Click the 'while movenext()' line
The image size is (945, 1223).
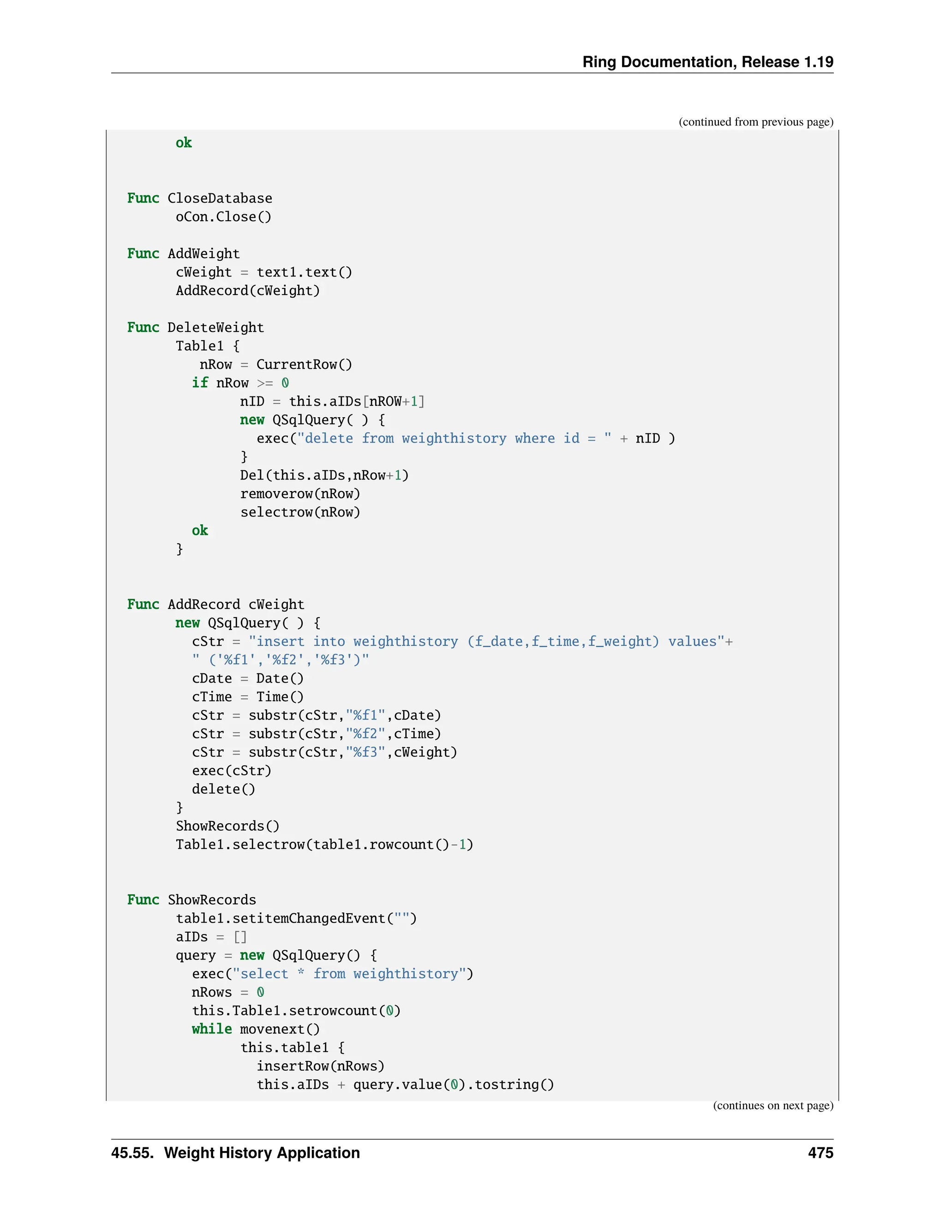coord(257,1030)
